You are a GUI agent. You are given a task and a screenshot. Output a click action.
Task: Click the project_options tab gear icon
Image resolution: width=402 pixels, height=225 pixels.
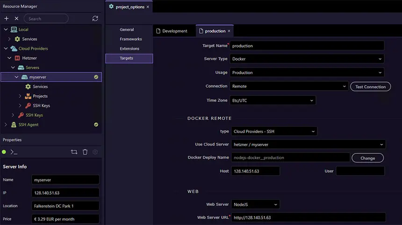(111, 7)
